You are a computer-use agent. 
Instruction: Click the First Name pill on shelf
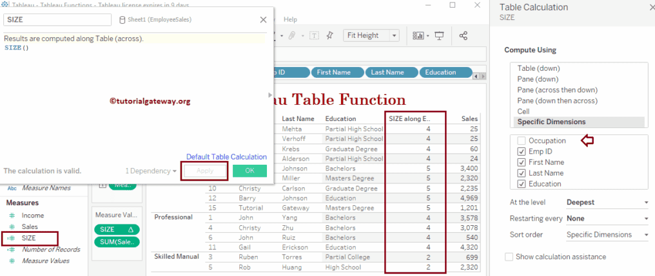[x=337, y=72]
